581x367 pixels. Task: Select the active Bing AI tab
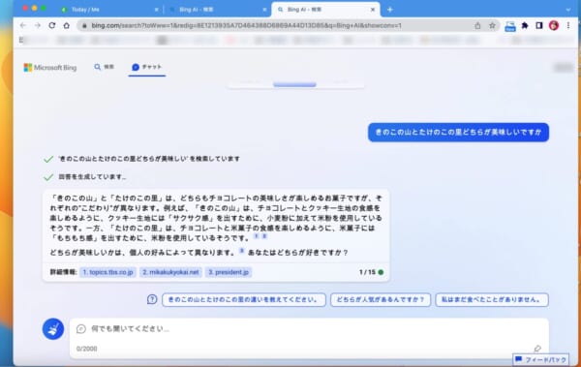pyautogui.click(x=326, y=10)
